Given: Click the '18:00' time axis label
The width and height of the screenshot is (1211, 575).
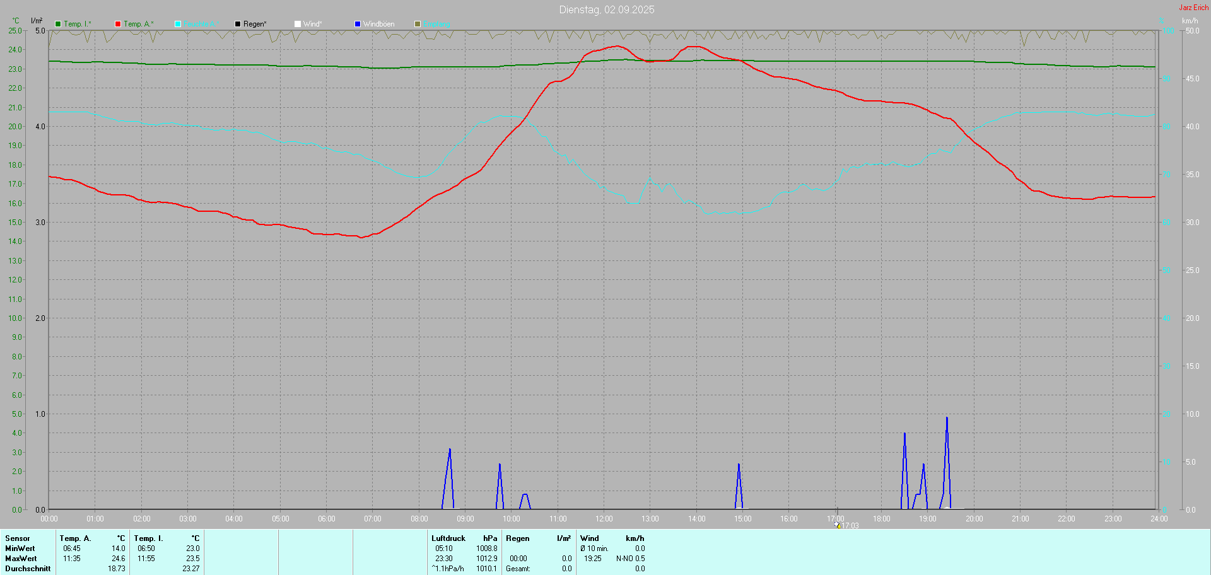Looking at the screenshot, I should (x=882, y=519).
